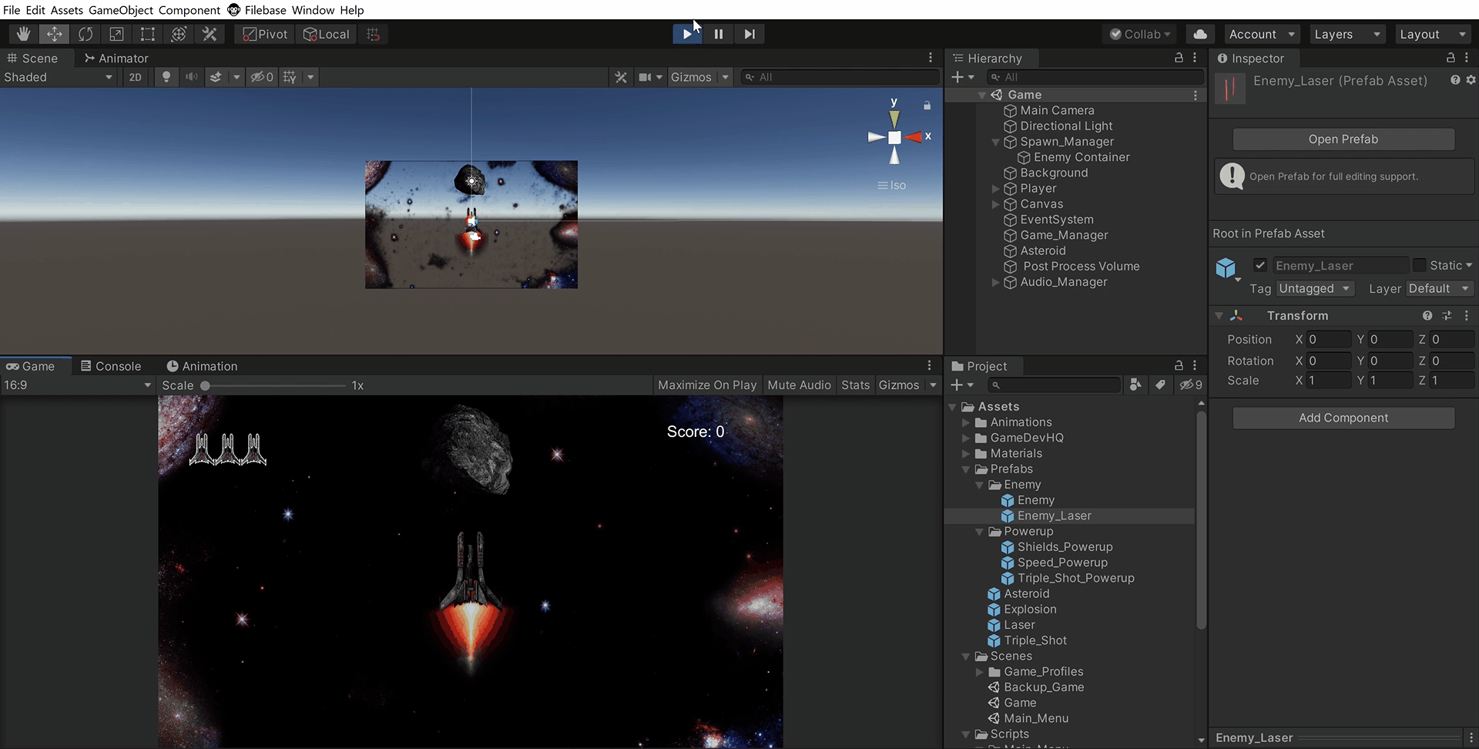Image resolution: width=1479 pixels, height=749 pixels.
Task: Toggle Local handle rotation
Action: (x=327, y=34)
